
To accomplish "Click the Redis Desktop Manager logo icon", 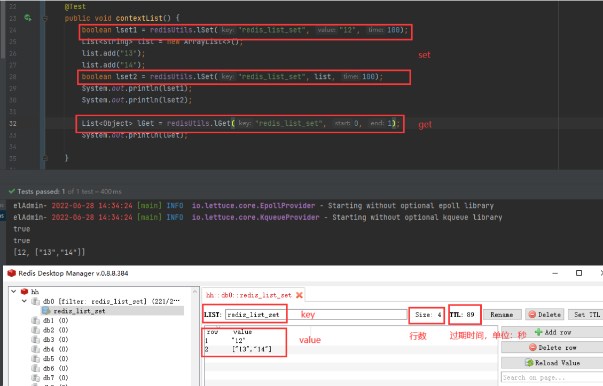I will click(12, 273).
